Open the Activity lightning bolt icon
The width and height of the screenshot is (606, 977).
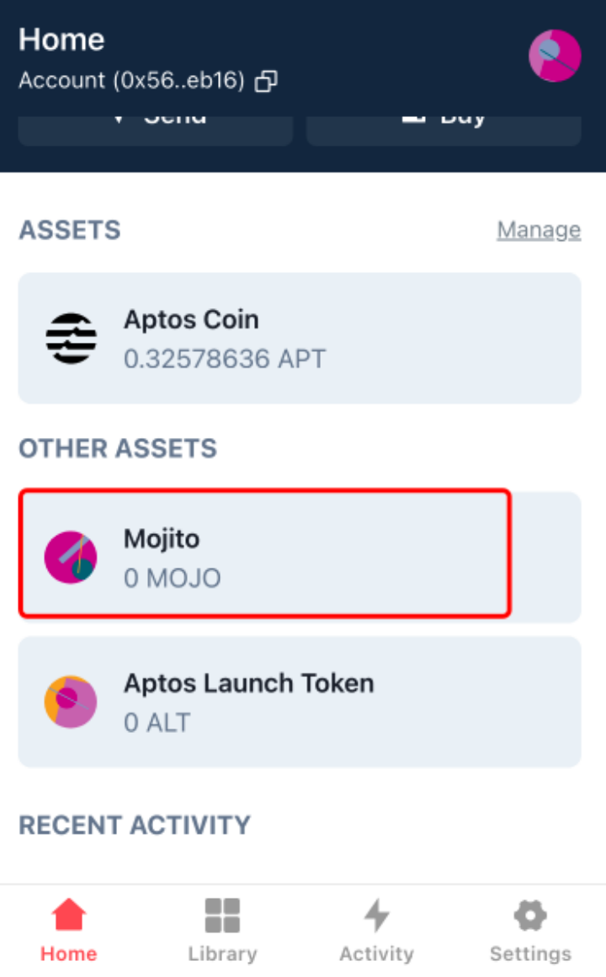tap(377, 916)
